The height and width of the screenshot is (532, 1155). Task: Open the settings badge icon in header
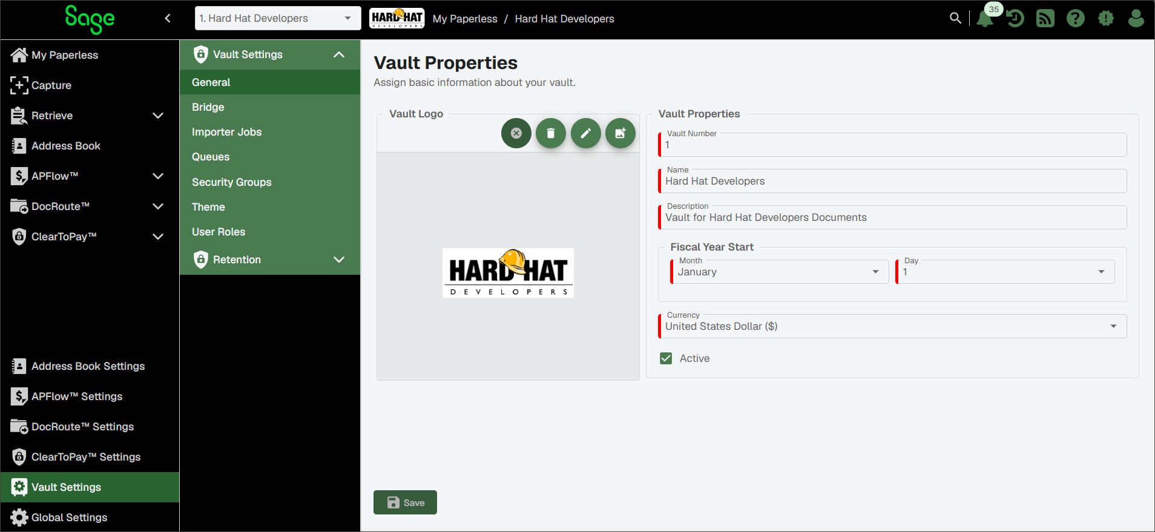[1106, 18]
